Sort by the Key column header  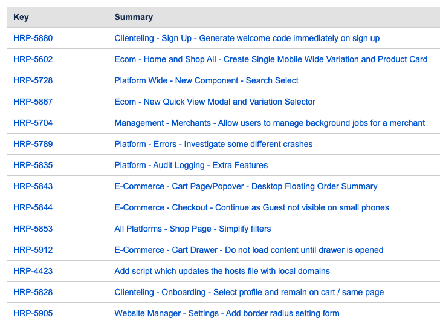coord(21,17)
